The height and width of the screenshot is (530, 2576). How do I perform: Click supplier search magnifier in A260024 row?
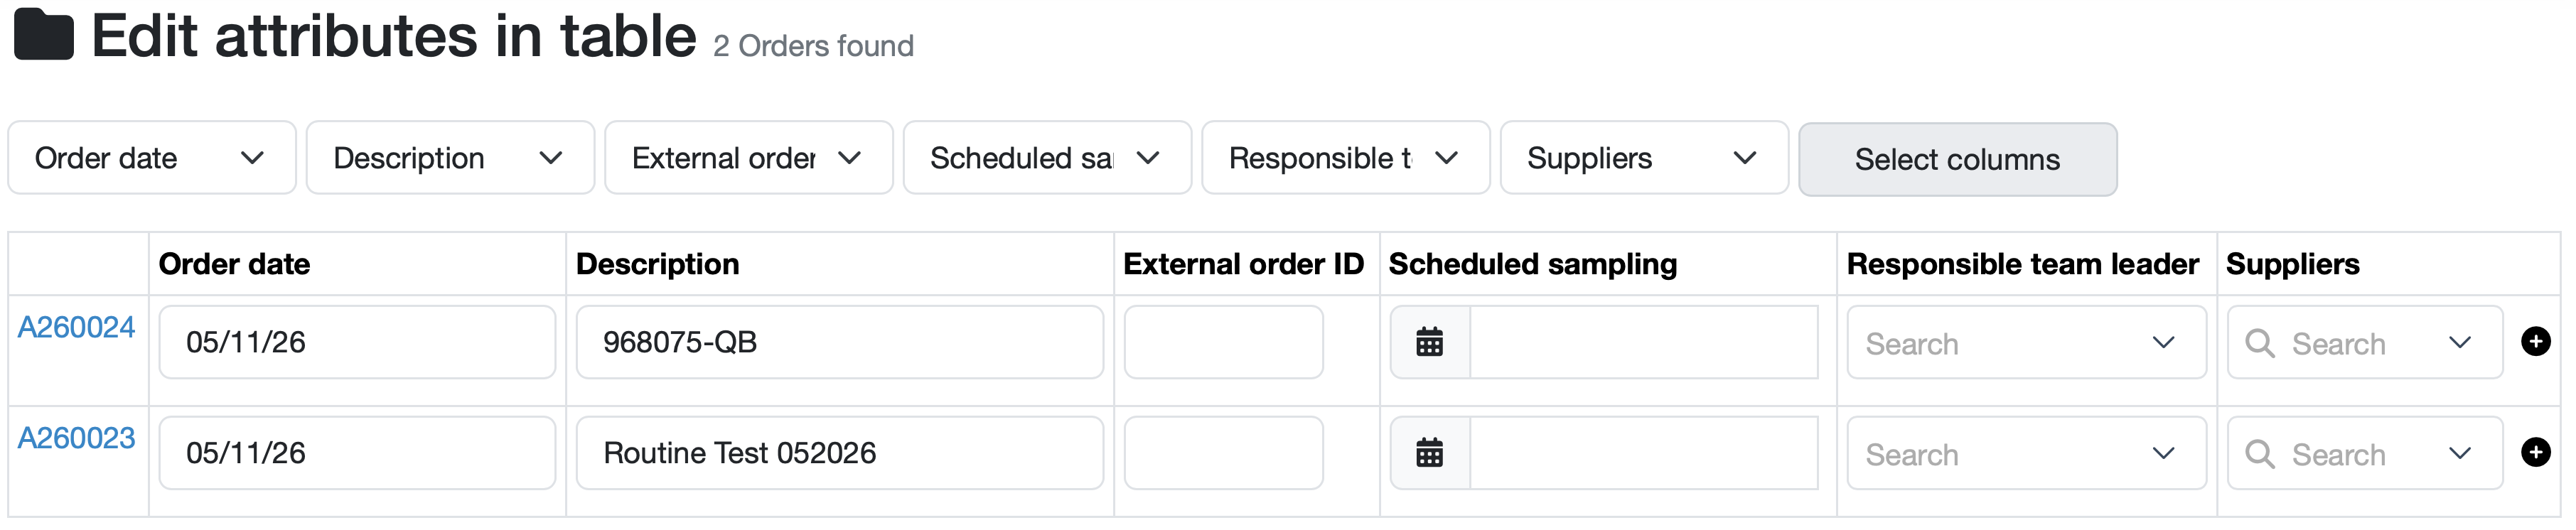tap(2260, 343)
